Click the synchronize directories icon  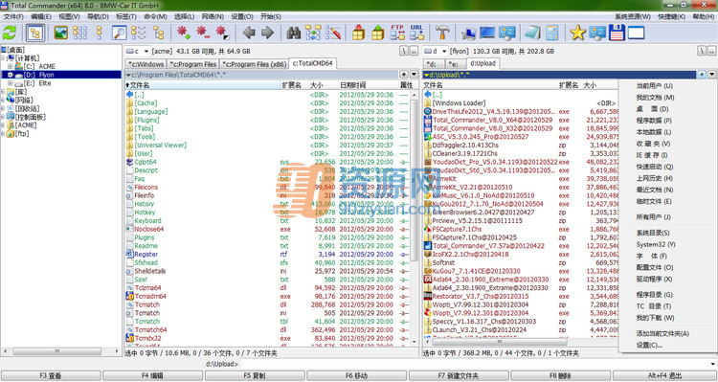point(313,33)
